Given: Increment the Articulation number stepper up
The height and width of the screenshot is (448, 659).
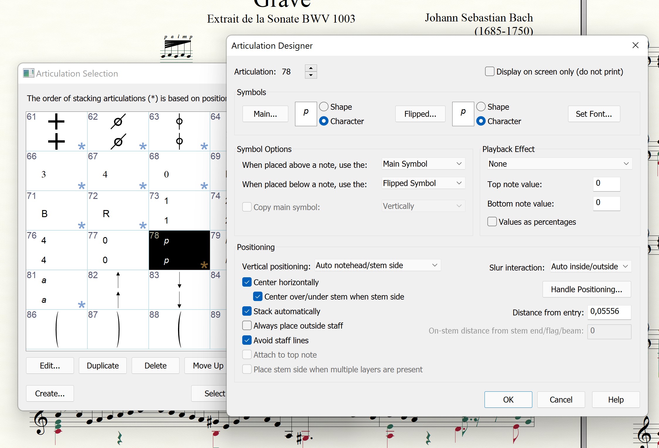Looking at the screenshot, I should [311, 68].
